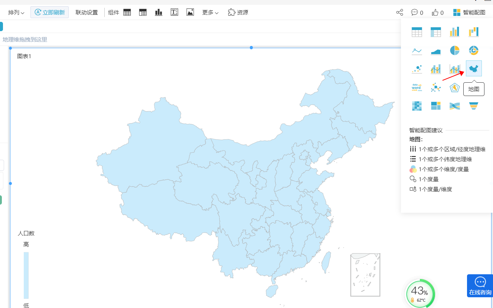
Task: Toggle the 智能配图 smart chart panel
Action: (x=469, y=12)
